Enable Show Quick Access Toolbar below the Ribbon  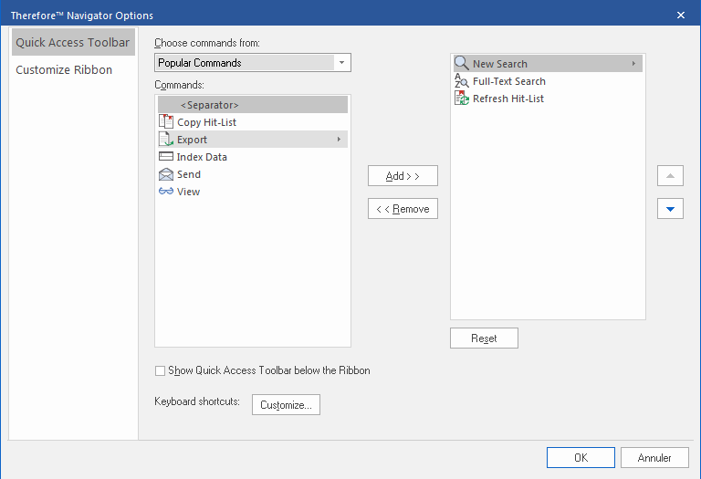[x=160, y=370]
